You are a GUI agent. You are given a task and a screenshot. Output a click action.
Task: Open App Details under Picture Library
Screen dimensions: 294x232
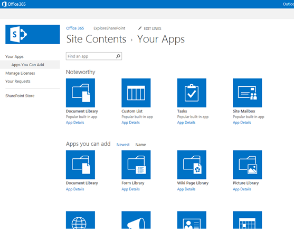pos(242,189)
